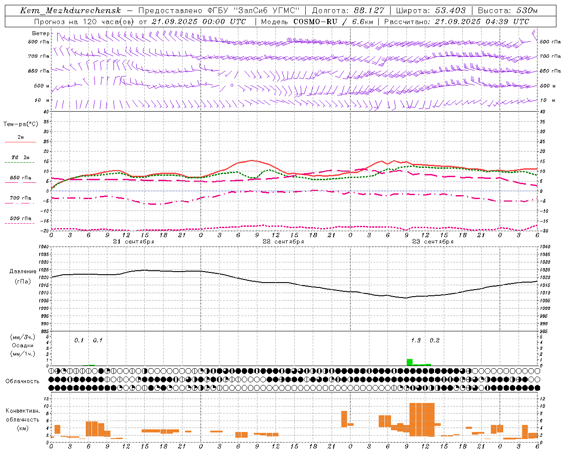563x450 pixels.
Task: Click the tallest green precipitation bar
Action: (x=409, y=362)
